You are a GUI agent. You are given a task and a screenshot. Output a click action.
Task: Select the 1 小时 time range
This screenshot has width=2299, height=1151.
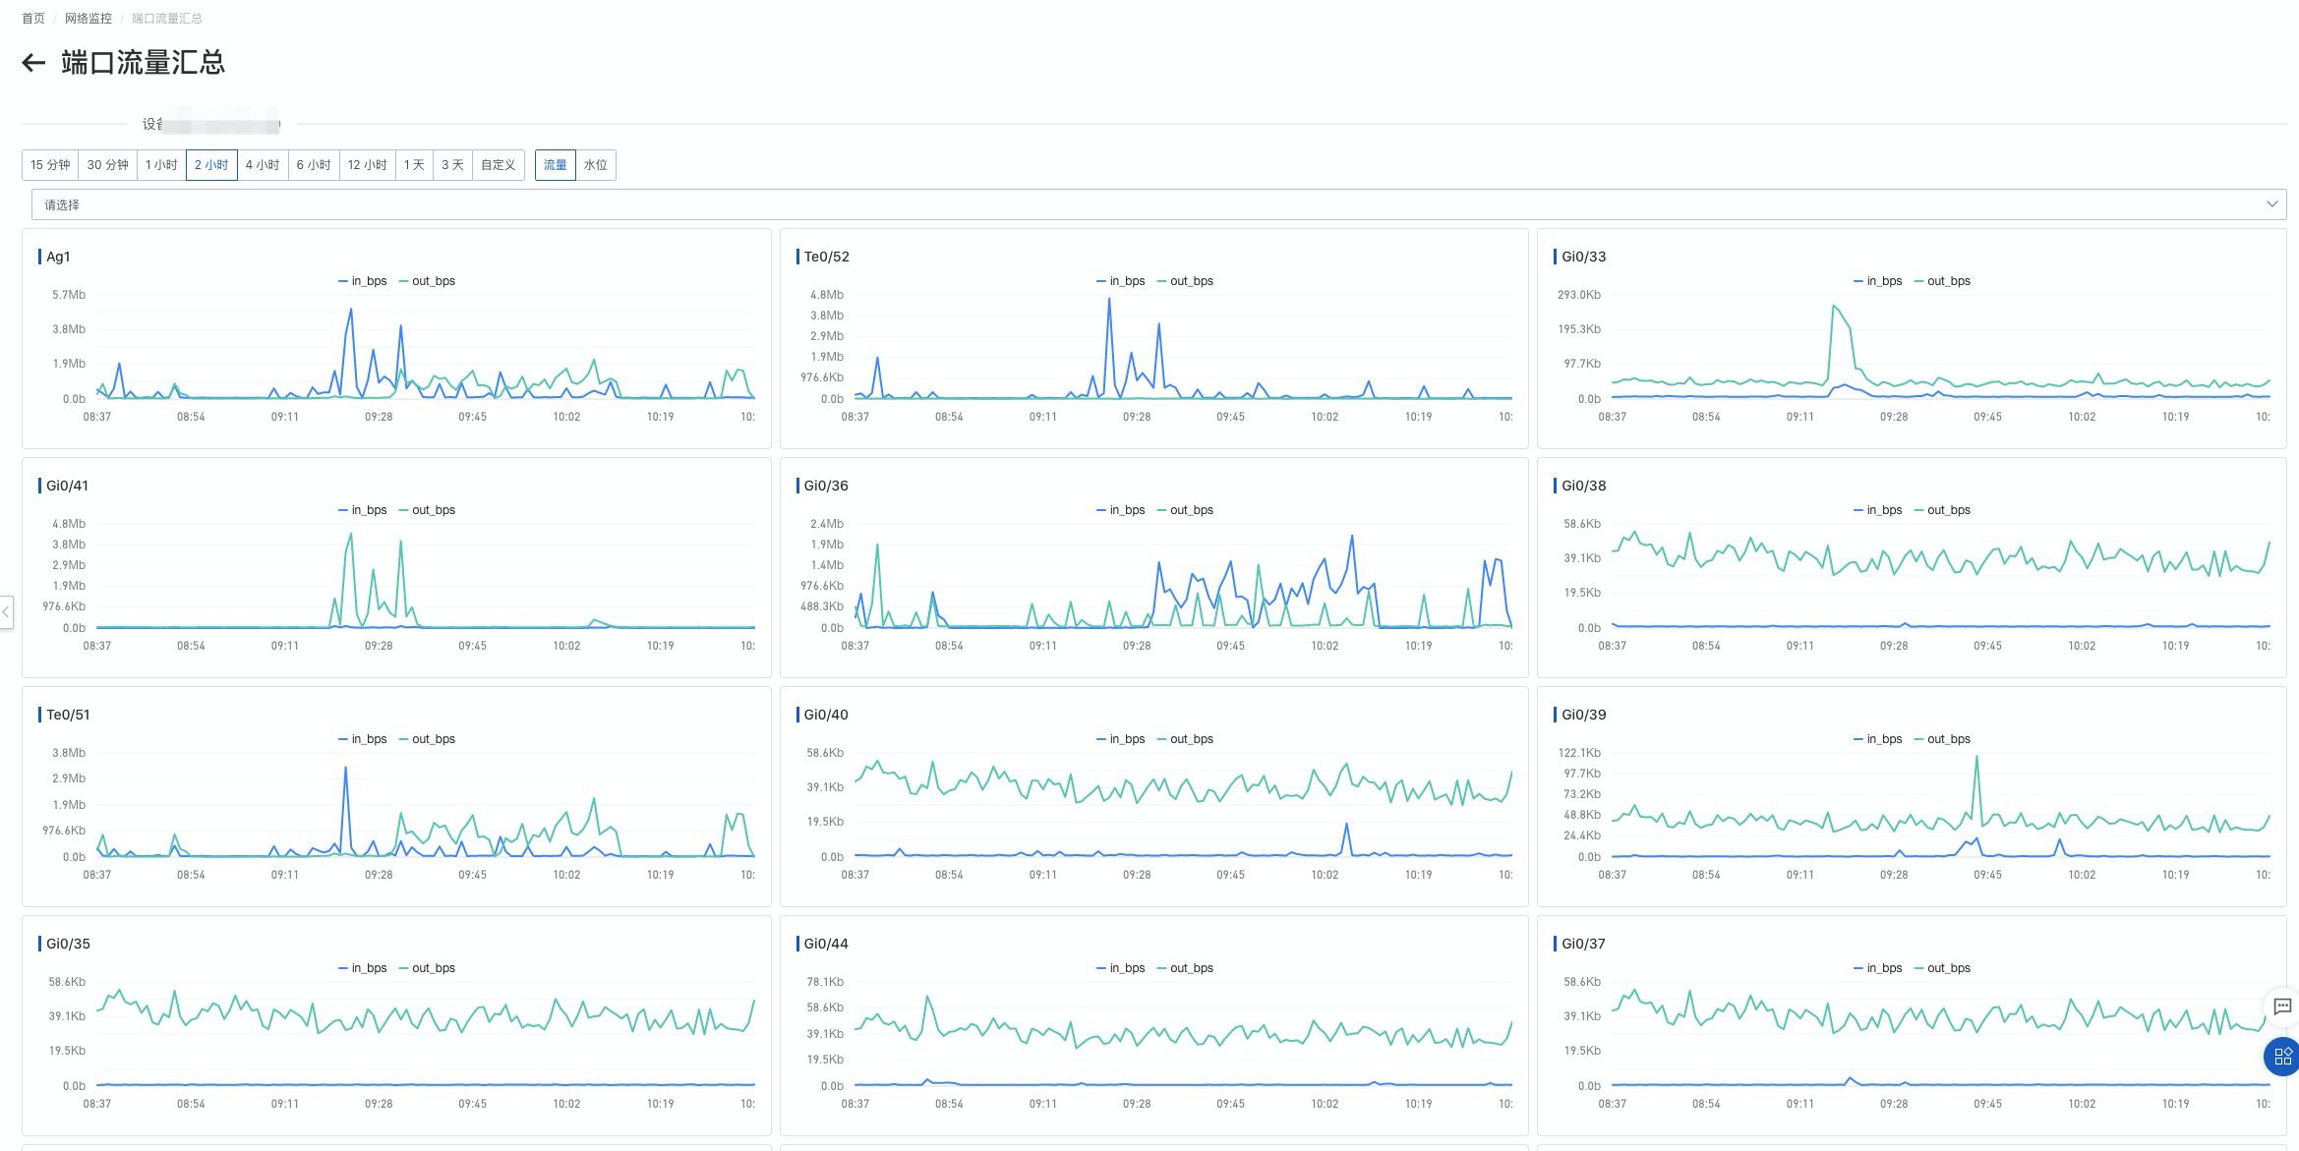[161, 165]
